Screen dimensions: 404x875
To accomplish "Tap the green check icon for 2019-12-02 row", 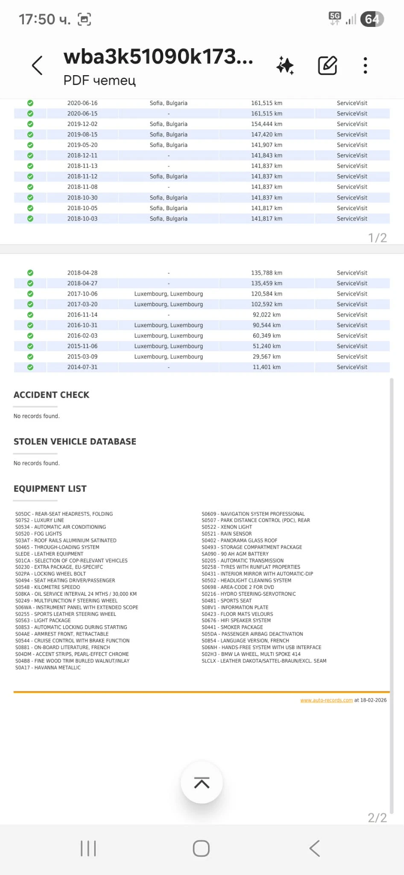I will 30,124.
